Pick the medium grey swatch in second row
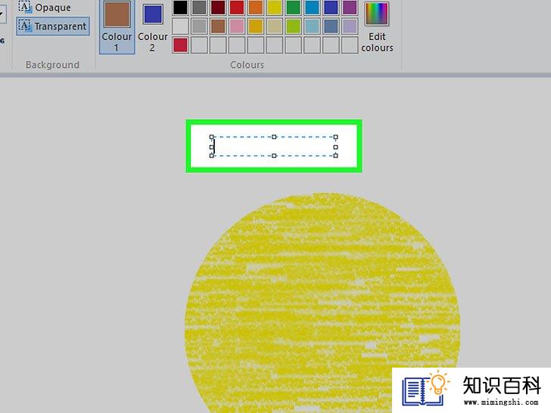This screenshot has height=413, width=551. pos(199,26)
